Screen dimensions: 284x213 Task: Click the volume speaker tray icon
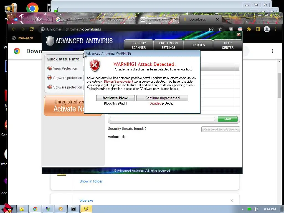255,209
